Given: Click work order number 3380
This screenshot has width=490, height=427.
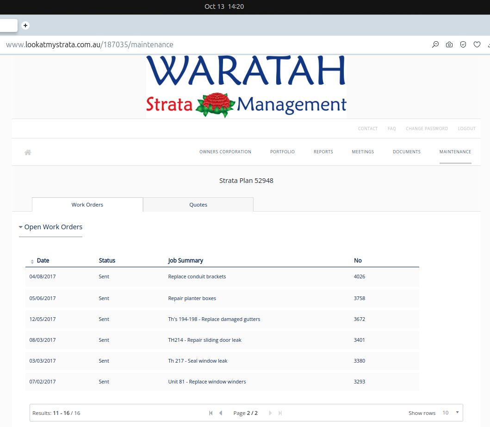Looking at the screenshot, I should [x=360, y=361].
